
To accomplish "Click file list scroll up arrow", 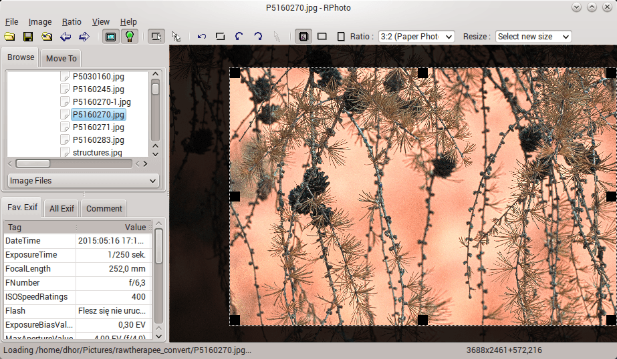I will pyautogui.click(x=156, y=74).
